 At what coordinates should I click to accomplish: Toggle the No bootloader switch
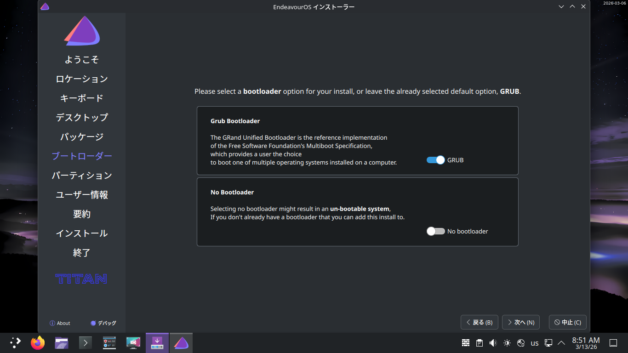click(436, 231)
